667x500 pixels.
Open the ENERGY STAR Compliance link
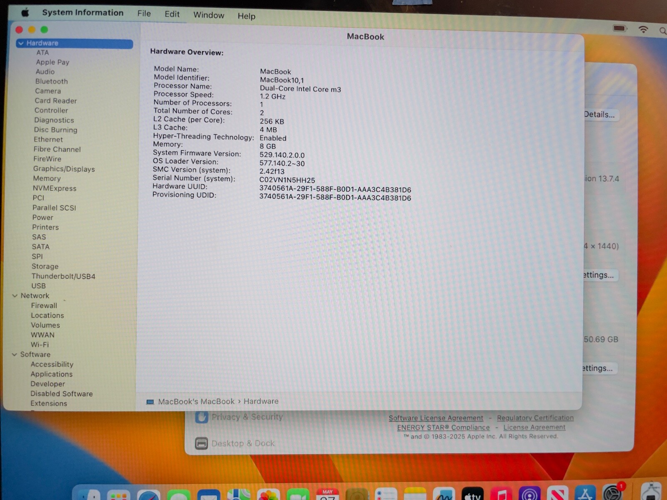[x=444, y=427]
